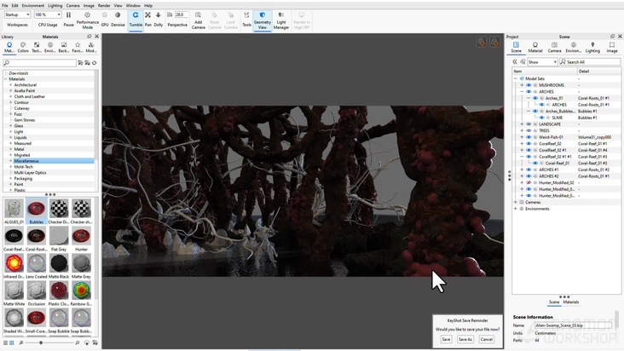Open Favorites tab in Library

[78, 48]
